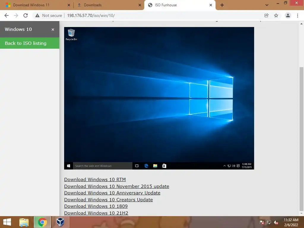Open Download Windows 10 Anniversary Update link
304x228 pixels.
pyautogui.click(x=112, y=193)
